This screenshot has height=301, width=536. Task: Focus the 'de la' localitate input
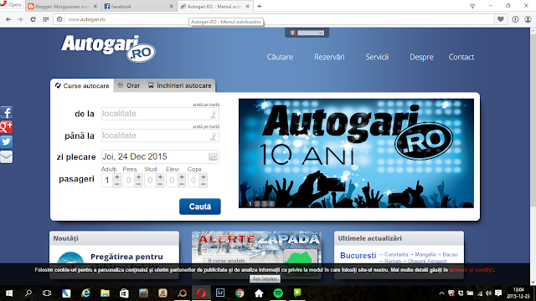160,114
